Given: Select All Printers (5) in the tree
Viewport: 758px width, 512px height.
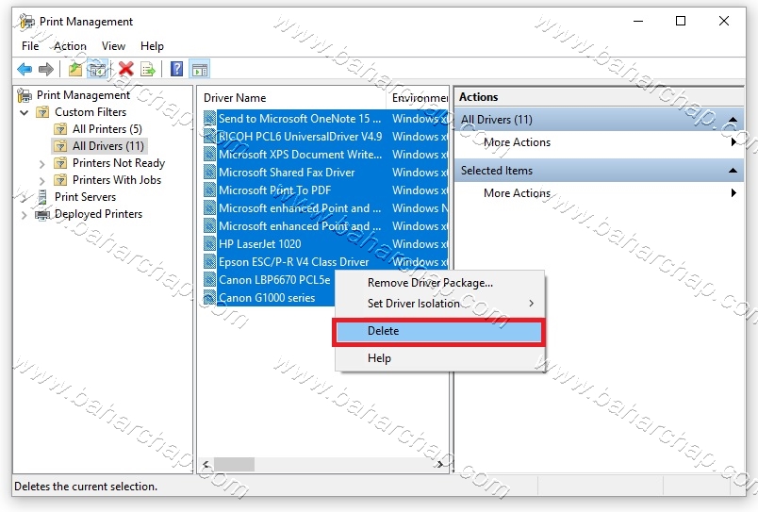Looking at the screenshot, I should pos(107,129).
